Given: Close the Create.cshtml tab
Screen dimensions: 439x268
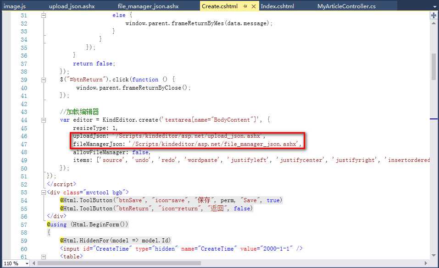Looking at the screenshot, I should click(254, 6).
